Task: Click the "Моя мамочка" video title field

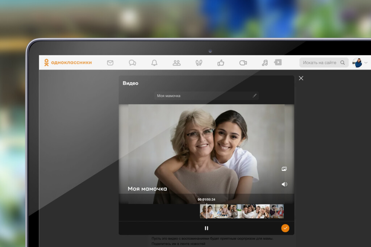Action: click(x=206, y=96)
